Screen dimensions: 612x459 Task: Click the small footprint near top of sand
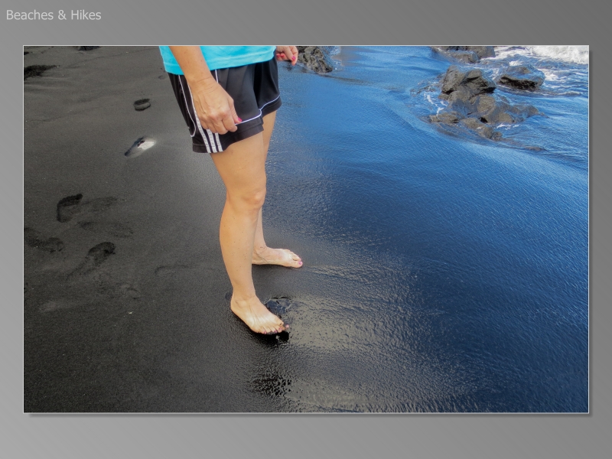[x=142, y=104]
